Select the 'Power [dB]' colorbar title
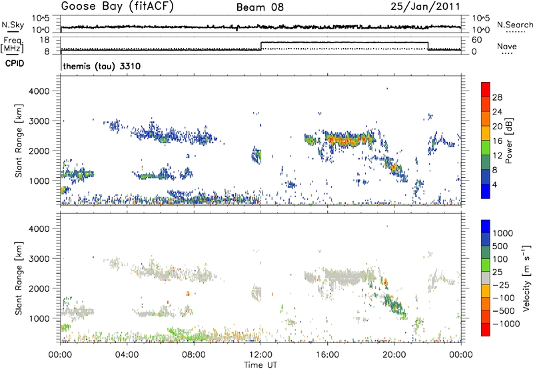The width and height of the screenshot is (533, 369). (x=508, y=141)
